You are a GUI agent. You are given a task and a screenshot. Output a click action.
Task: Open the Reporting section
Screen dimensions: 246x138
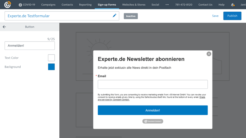point(85,5)
